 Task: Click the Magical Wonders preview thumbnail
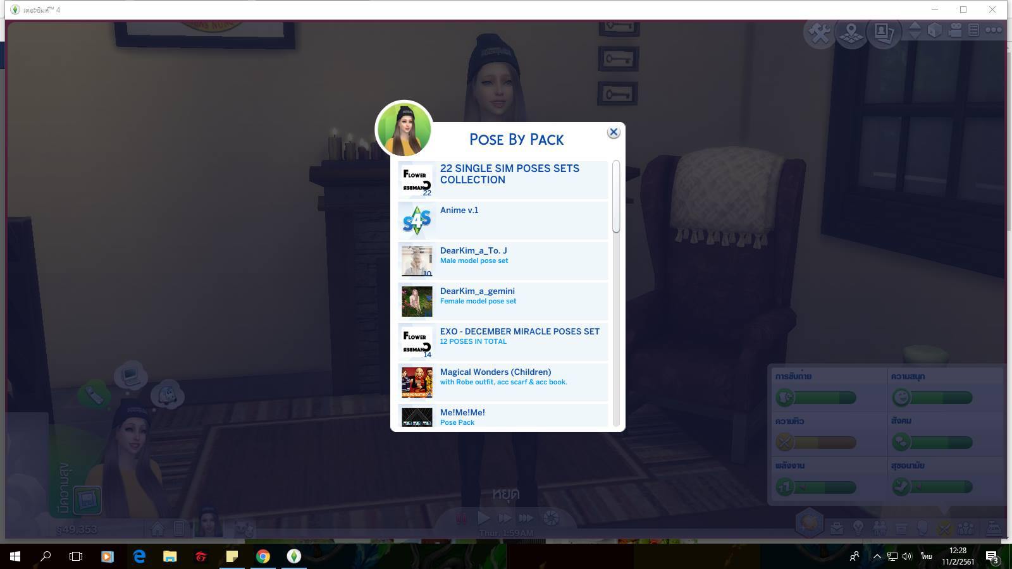click(417, 382)
